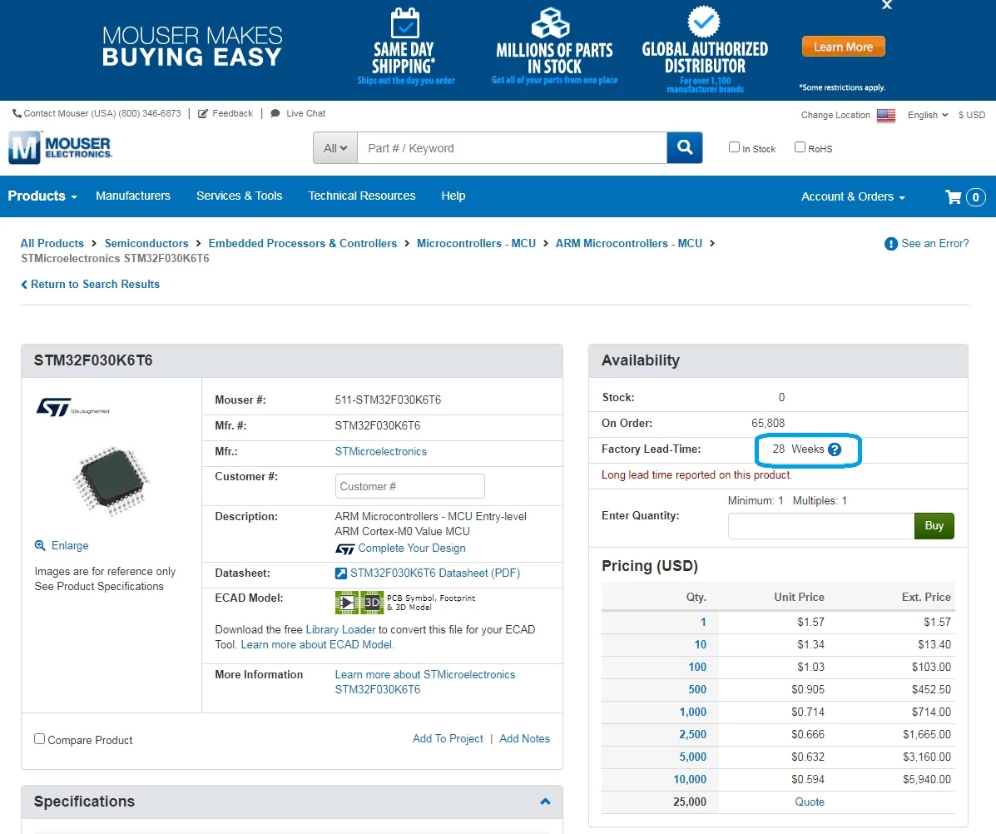The width and height of the screenshot is (996, 834).
Task: Focus the Enter Quantity input field
Action: [x=820, y=526]
